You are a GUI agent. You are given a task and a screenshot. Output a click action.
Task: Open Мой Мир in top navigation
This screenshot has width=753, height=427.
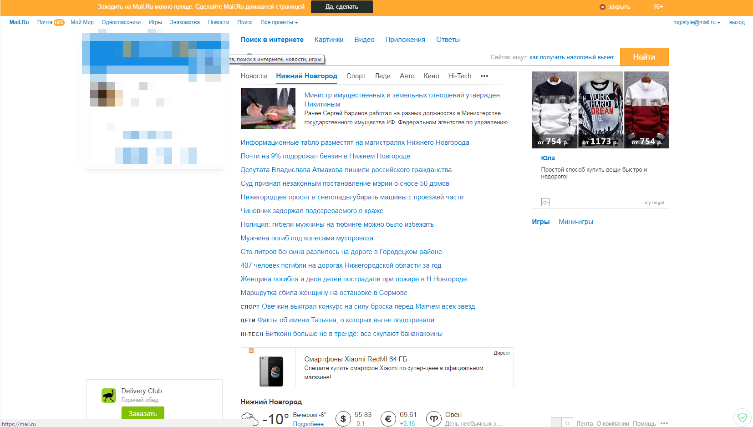click(x=82, y=22)
